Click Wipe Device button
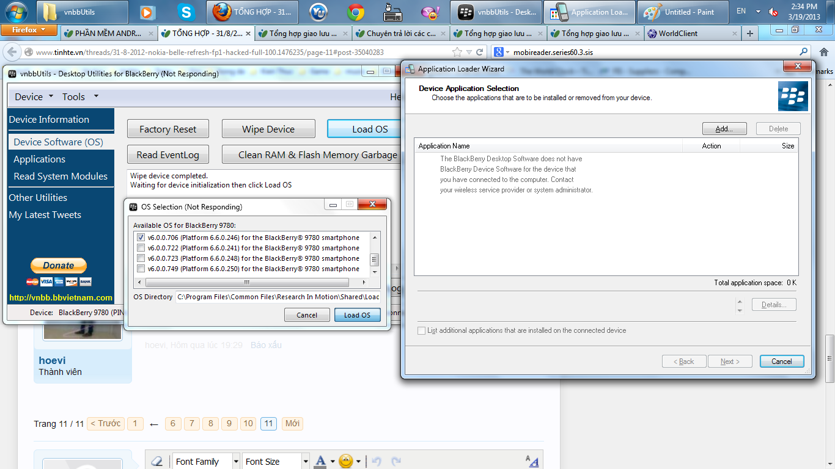The width and height of the screenshot is (835, 469). (x=268, y=129)
